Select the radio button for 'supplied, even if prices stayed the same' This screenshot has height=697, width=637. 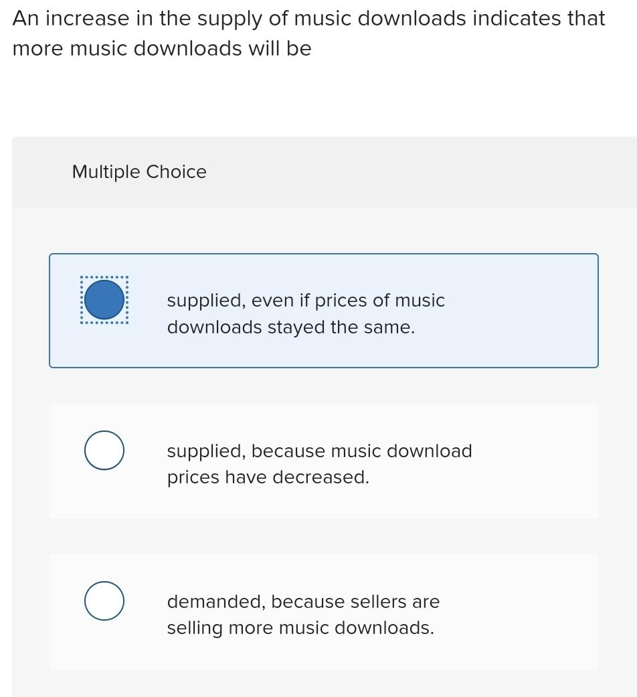(104, 299)
